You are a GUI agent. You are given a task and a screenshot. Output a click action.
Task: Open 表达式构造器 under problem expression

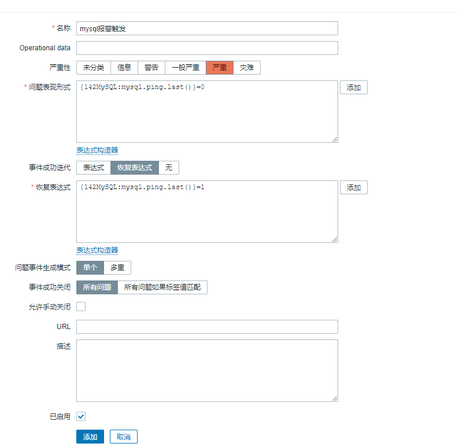pos(97,150)
